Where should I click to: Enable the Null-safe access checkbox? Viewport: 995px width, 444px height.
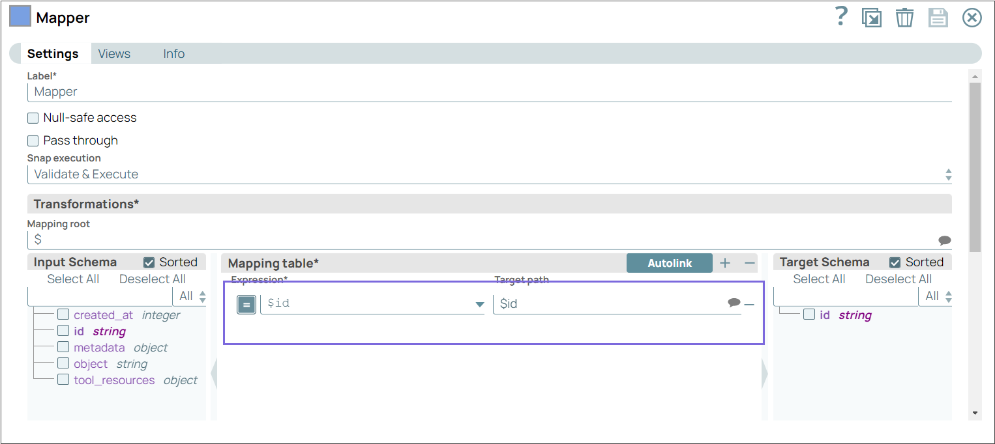(33, 118)
